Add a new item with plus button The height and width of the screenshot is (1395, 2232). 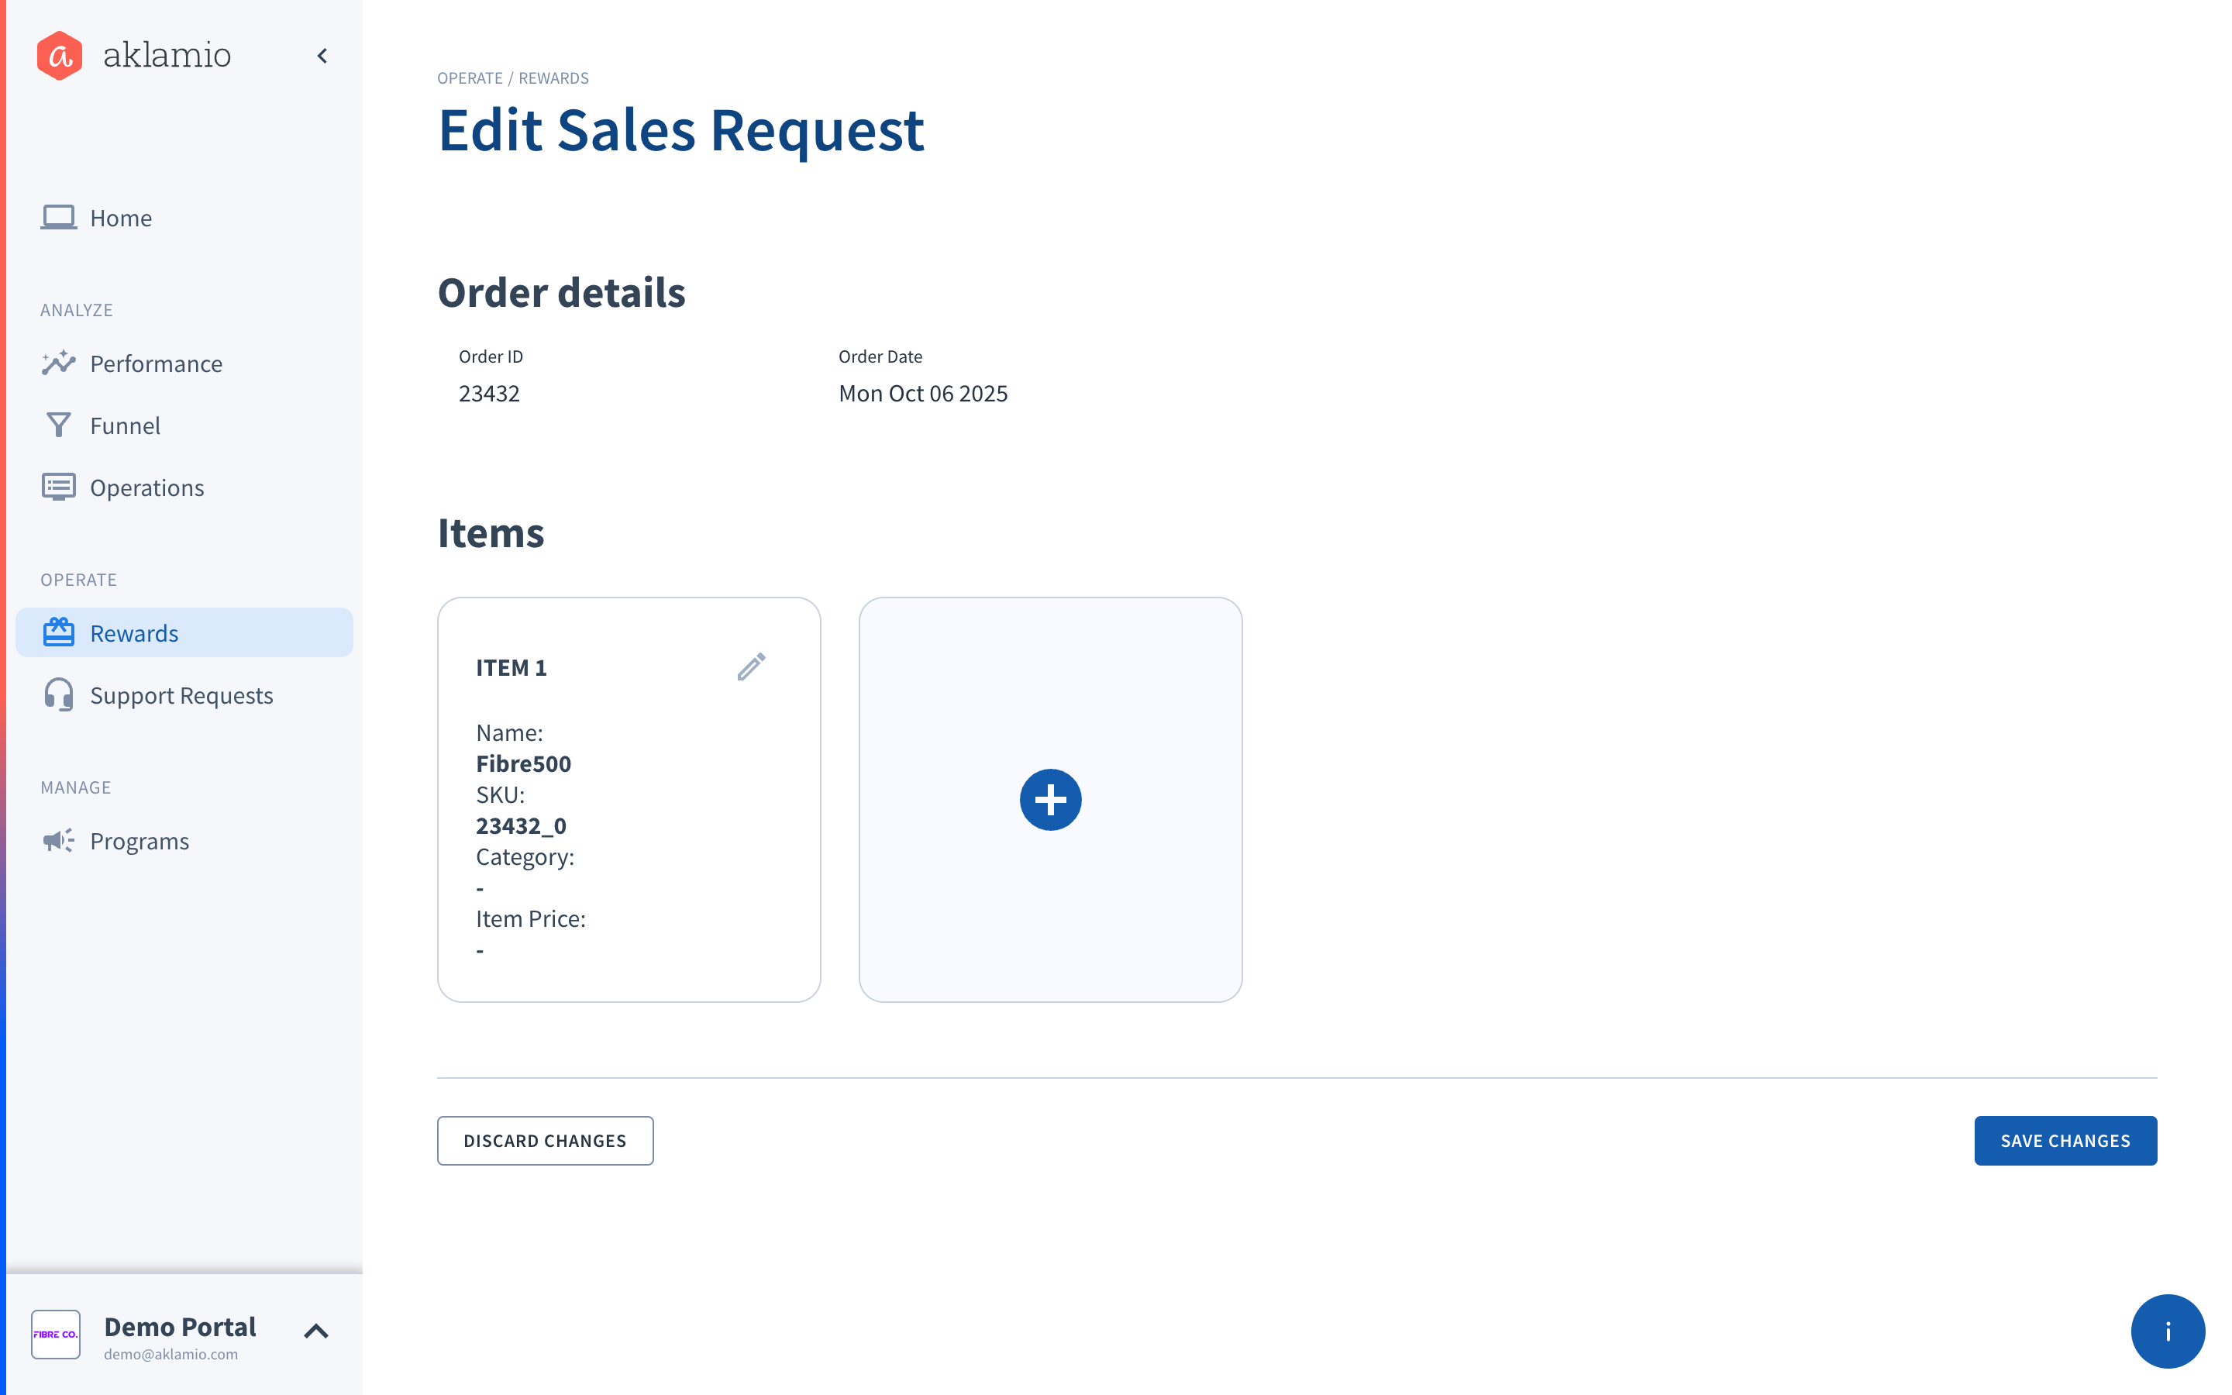pyautogui.click(x=1049, y=799)
